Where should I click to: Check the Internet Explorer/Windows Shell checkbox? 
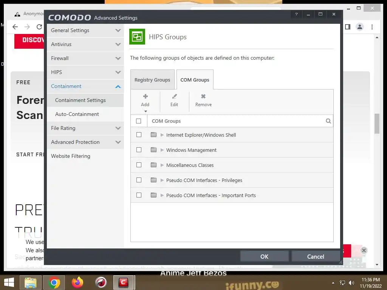pyautogui.click(x=139, y=135)
